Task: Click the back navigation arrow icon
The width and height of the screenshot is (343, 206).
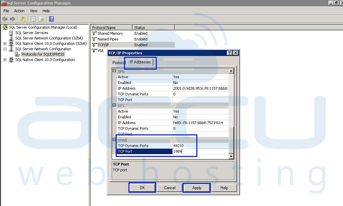Action: 5,19
